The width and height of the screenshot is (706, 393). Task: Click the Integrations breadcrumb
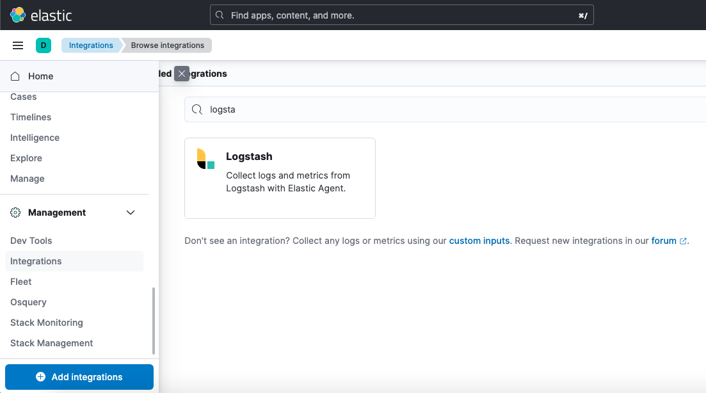91,45
